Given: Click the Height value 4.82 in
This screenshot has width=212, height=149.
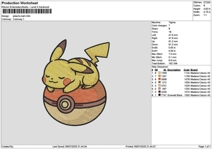Looking at the screenshot, I should tap(207, 9).
